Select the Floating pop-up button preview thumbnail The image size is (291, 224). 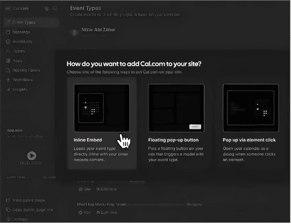[x=176, y=108]
